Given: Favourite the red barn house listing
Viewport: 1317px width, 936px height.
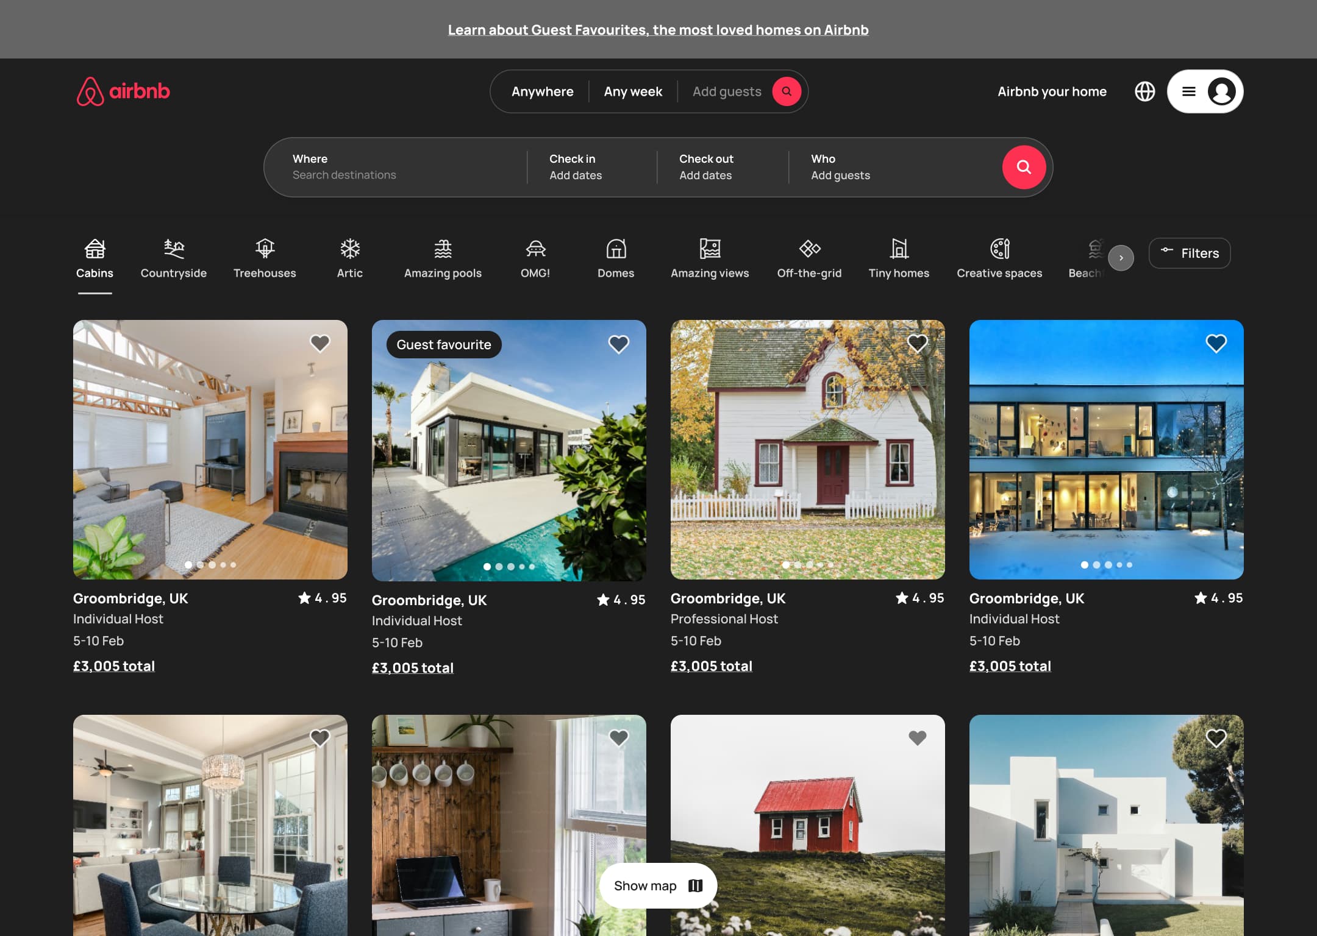Looking at the screenshot, I should click(x=918, y=738).
